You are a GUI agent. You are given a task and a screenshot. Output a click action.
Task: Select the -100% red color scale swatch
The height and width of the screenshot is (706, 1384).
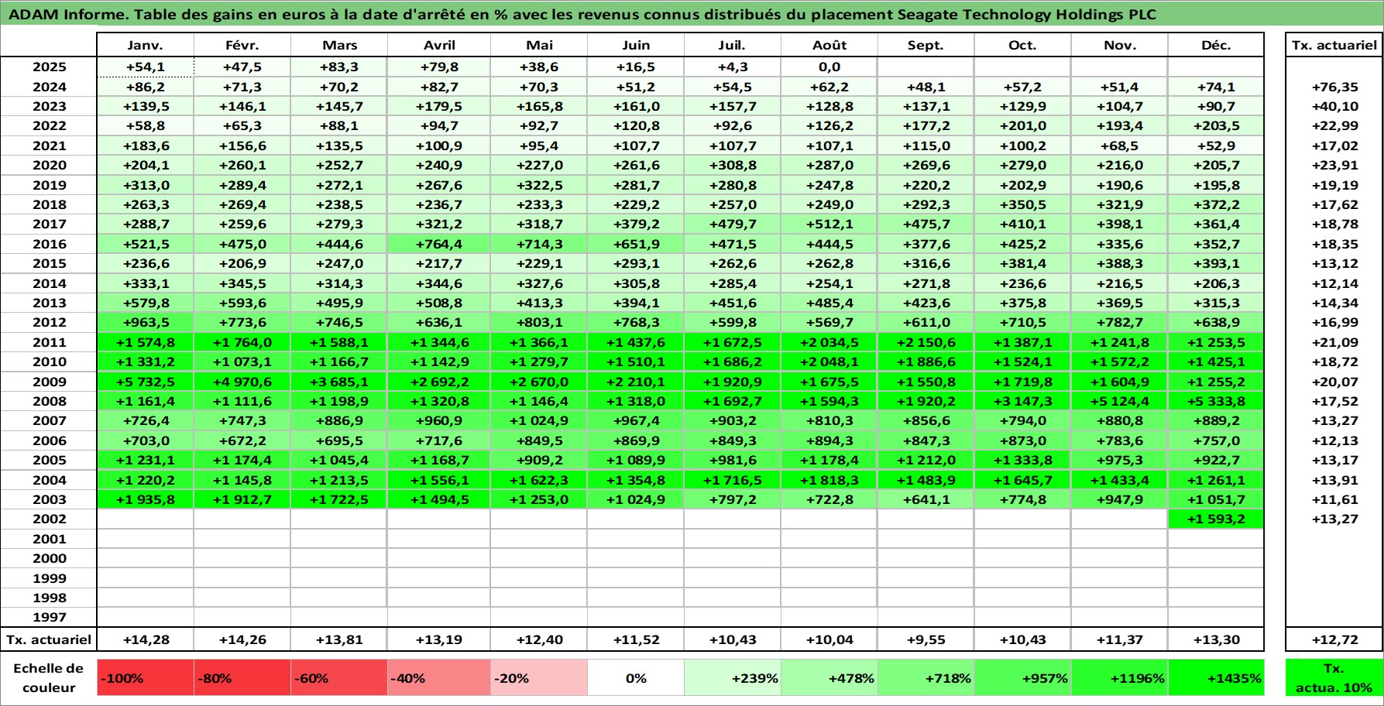point(146,678)
